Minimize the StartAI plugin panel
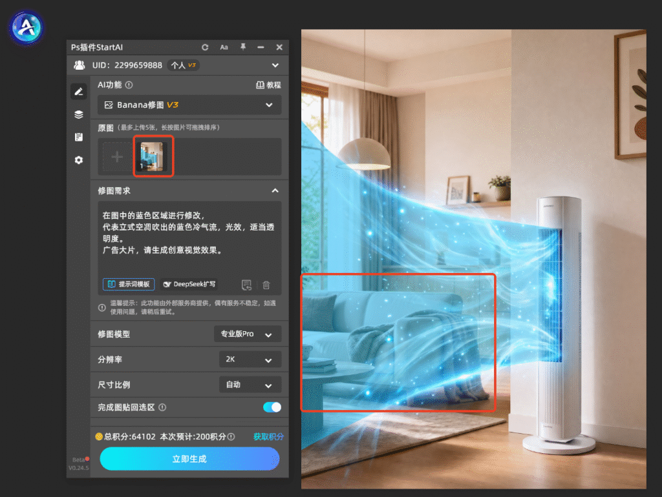 tap(261, 47)
